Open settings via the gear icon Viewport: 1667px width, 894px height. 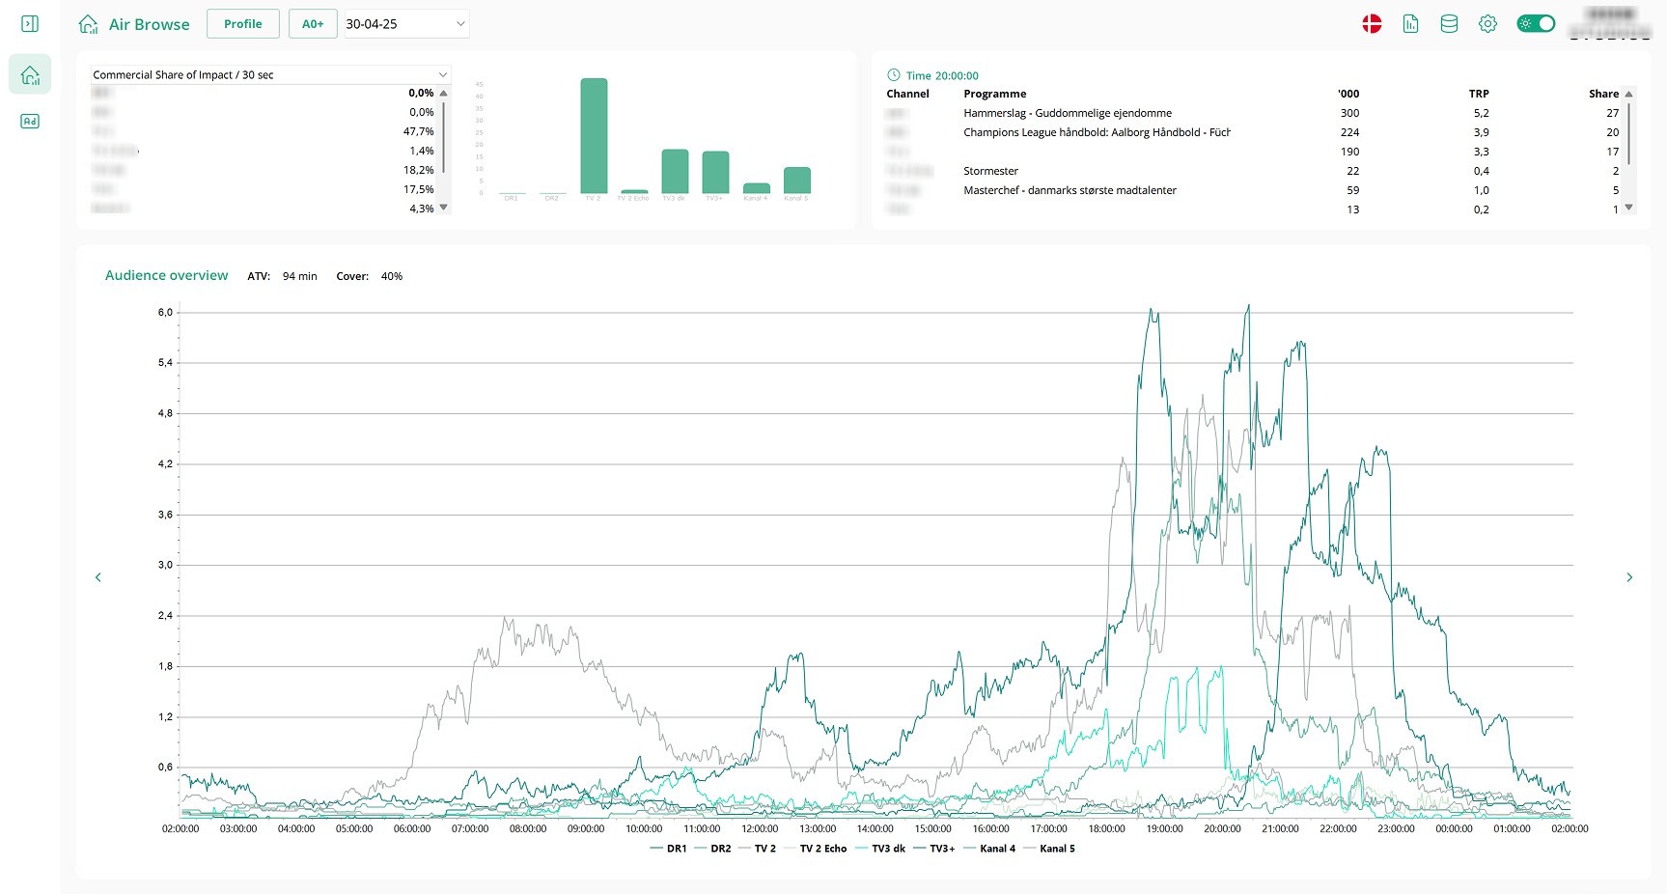(1487, 24)
